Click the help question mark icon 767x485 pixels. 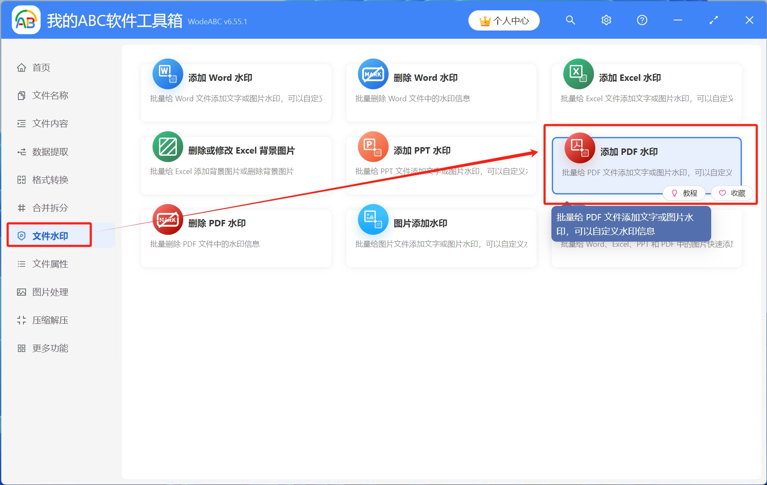(x=642, y=20)
